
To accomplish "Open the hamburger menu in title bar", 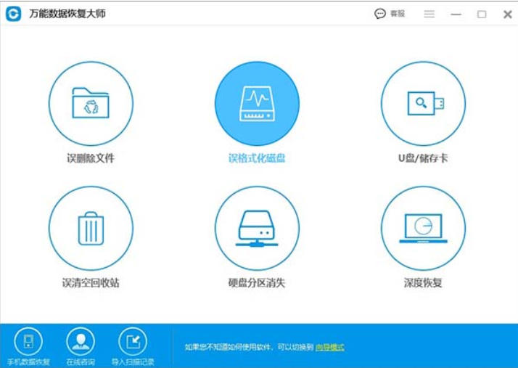I will pyautogui.click(x=429, y=14).
